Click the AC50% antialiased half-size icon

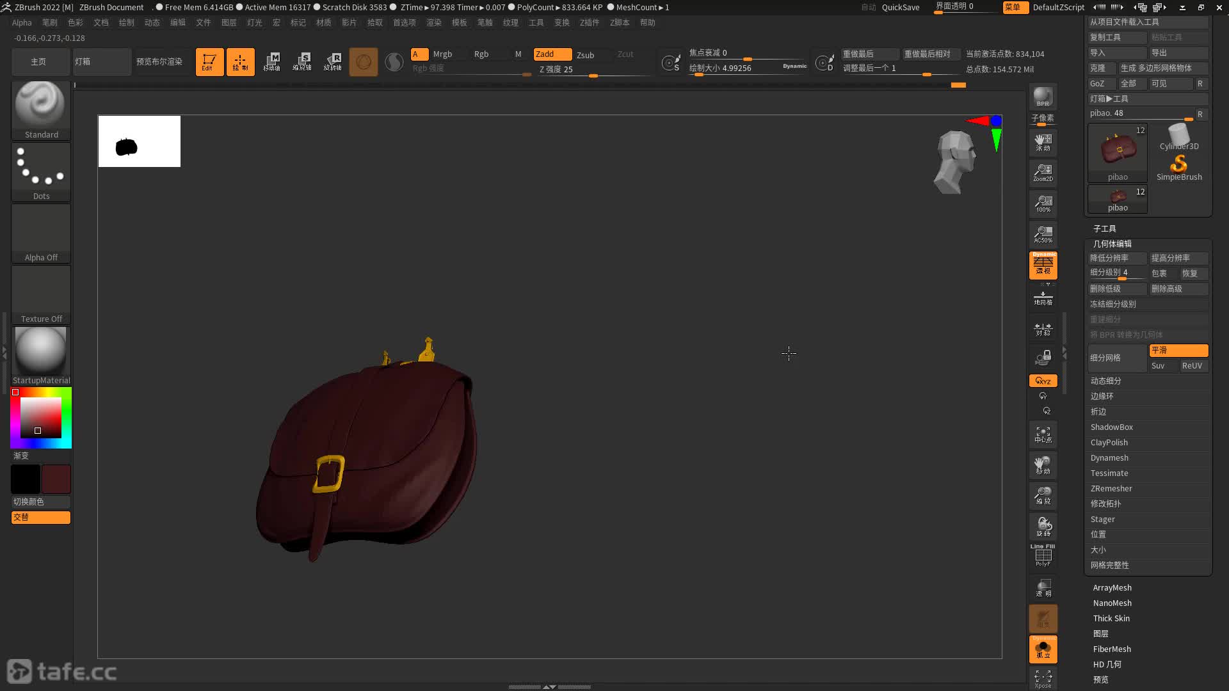click(x=1043, y=234)
